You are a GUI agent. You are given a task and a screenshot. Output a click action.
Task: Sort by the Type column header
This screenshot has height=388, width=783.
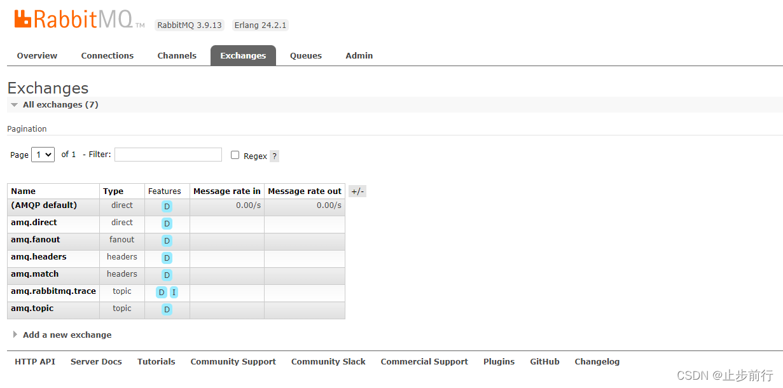click(113, 191)
